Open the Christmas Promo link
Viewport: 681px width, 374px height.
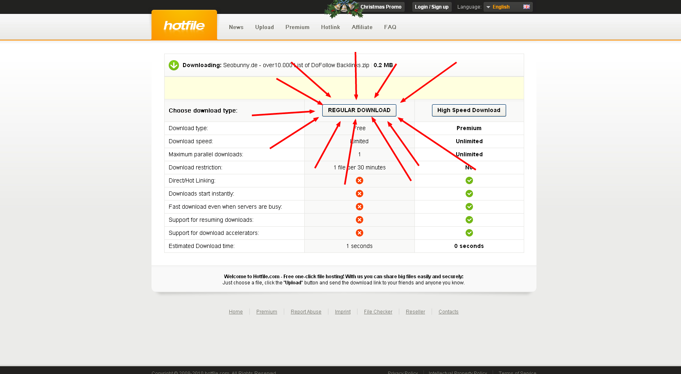[x=381, y=7]
